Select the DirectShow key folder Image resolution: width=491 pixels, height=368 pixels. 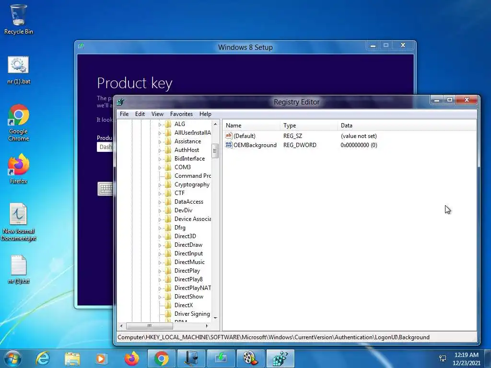click(x=185, y=296)
